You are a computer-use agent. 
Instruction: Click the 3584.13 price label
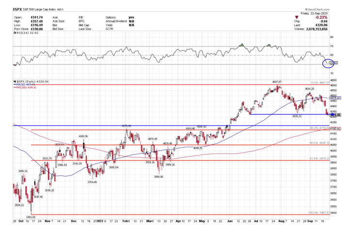19,205
